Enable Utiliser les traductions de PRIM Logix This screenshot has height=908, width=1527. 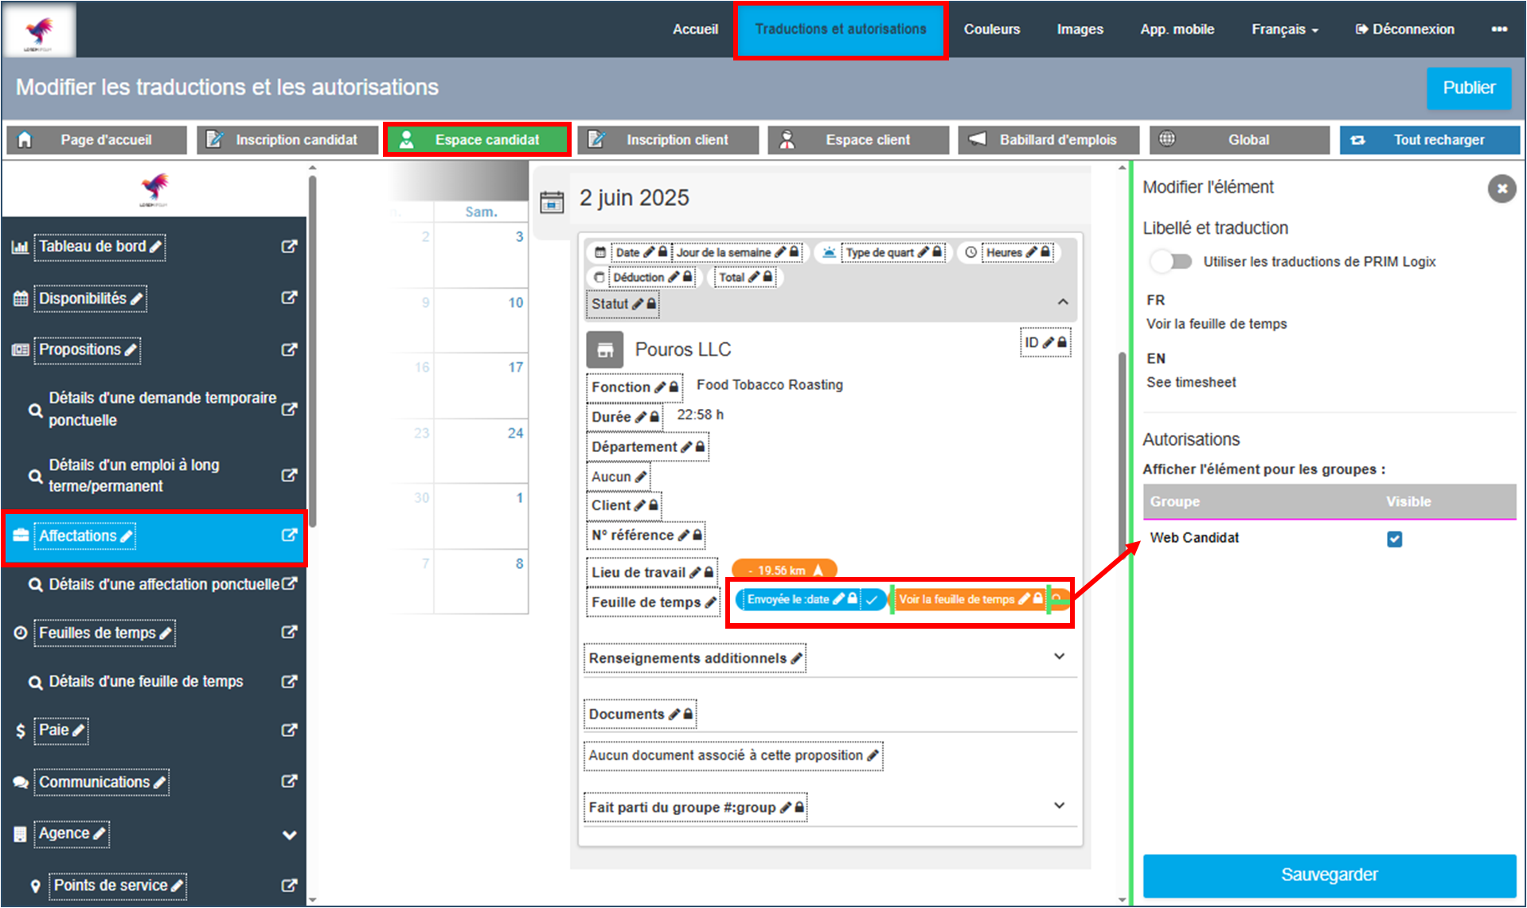(x=1171, y=262)
